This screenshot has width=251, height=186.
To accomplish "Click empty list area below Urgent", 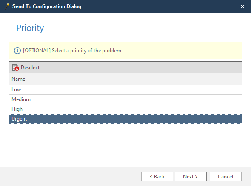I will tap(125, 142).
